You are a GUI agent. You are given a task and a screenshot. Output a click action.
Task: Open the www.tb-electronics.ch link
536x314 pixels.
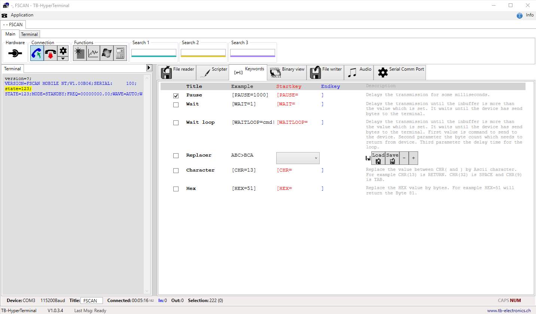(509, 311)
